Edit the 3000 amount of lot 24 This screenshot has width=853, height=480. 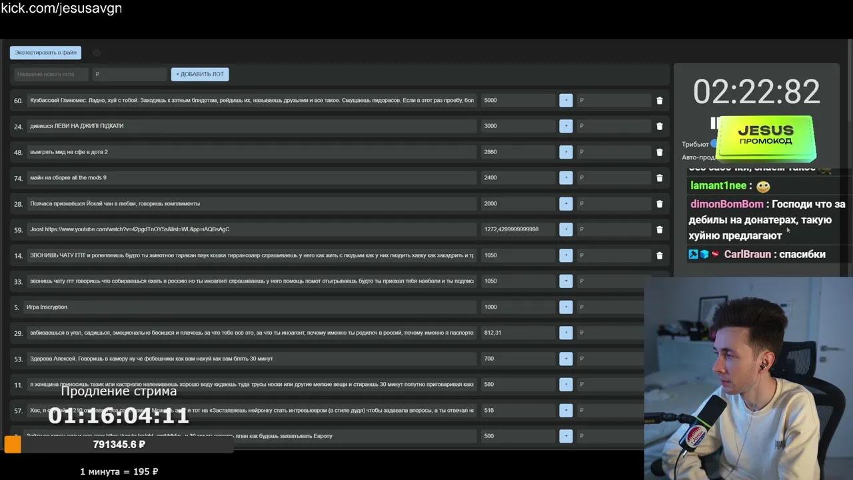518,126
